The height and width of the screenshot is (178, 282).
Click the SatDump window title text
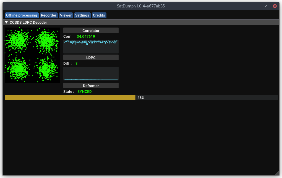coord(141,6)
